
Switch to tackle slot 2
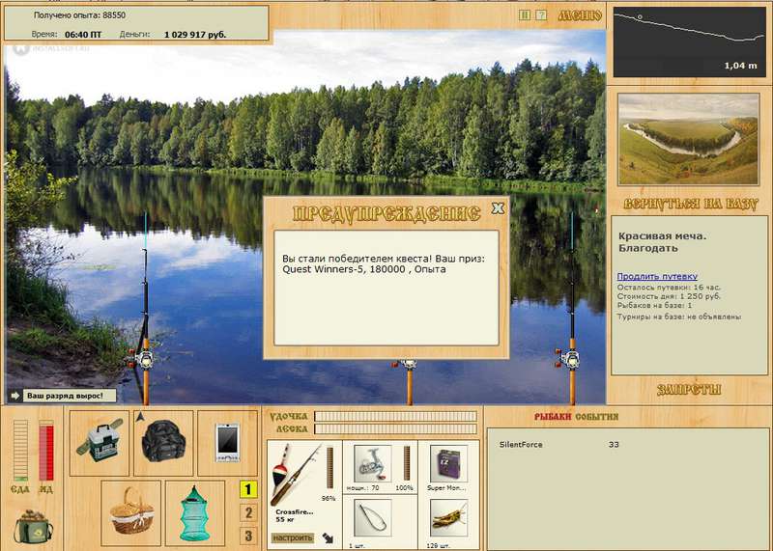coord(248,512)
